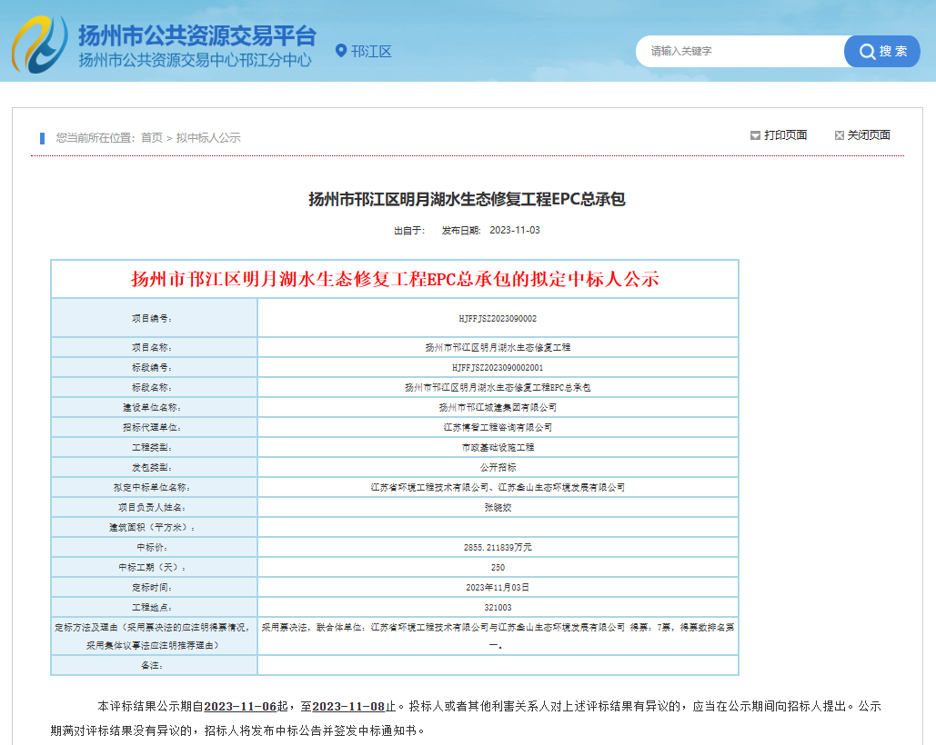
Task: Click the location pin icon beside 邗江区
Action: 341,51
